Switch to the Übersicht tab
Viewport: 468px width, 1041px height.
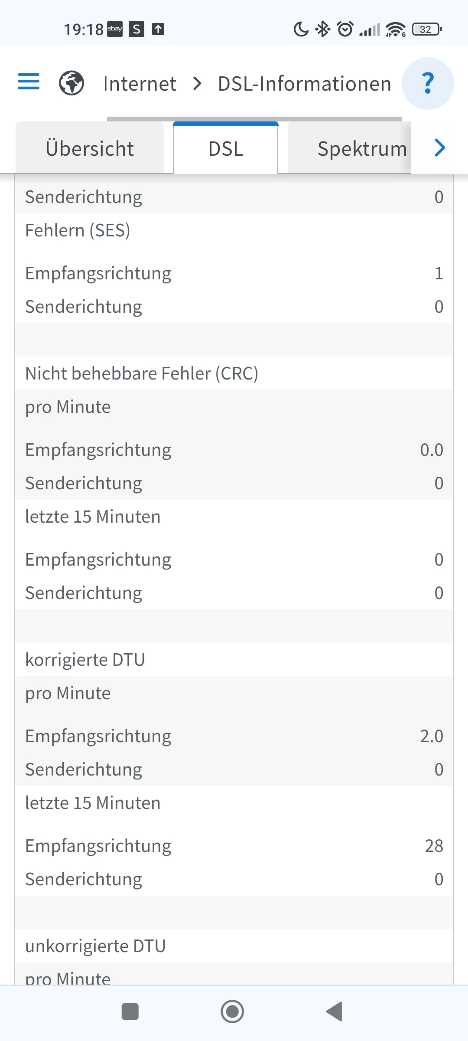pos(90,149)
